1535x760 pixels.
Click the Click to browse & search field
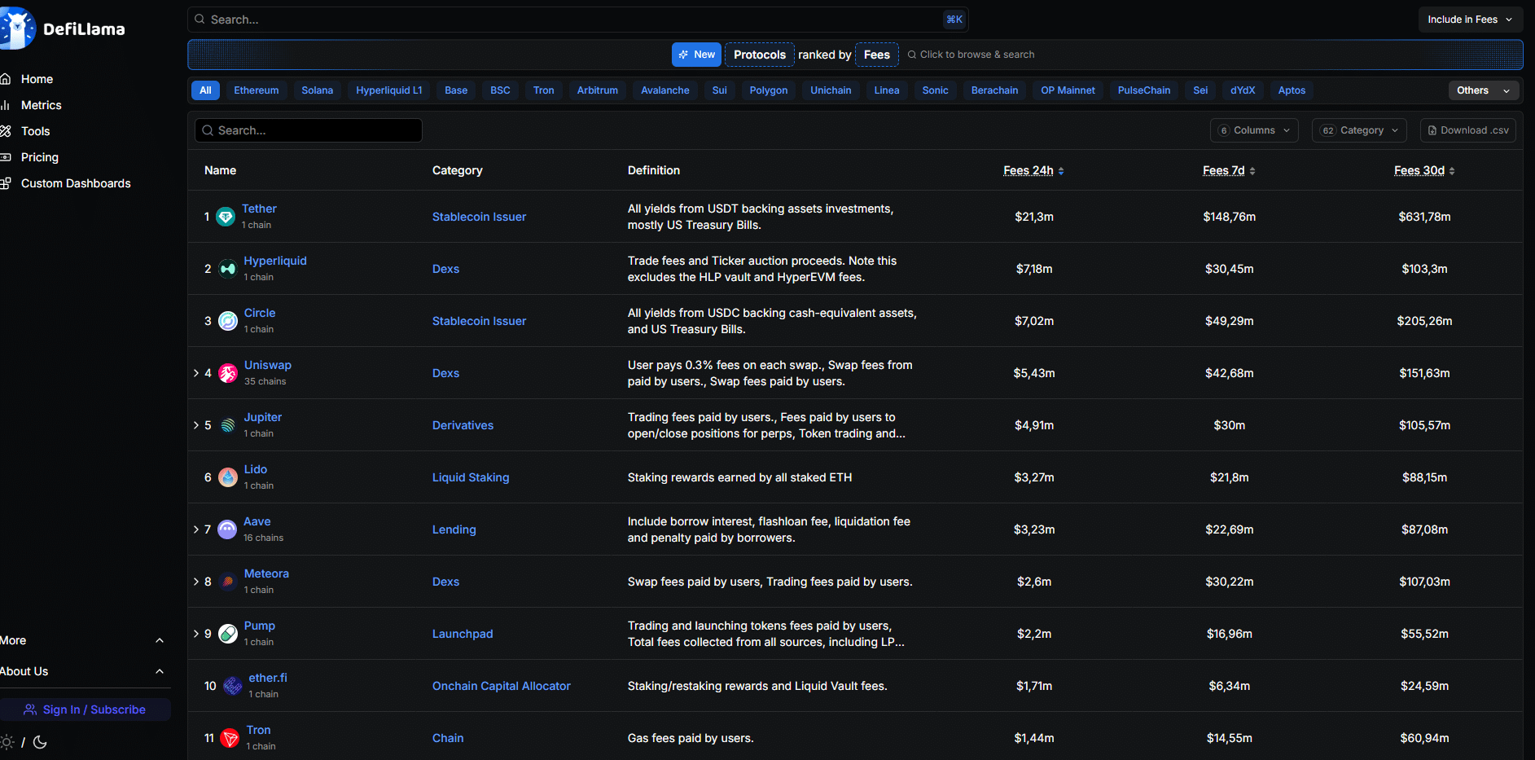coord(971,55)
